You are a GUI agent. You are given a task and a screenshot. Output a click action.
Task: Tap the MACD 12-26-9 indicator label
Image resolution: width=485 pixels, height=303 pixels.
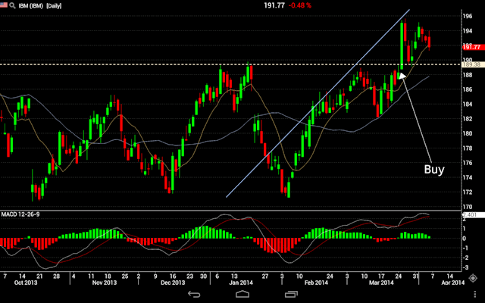coord(20,214)
